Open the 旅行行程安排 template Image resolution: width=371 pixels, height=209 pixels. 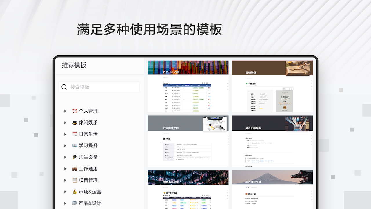(272, 189)
